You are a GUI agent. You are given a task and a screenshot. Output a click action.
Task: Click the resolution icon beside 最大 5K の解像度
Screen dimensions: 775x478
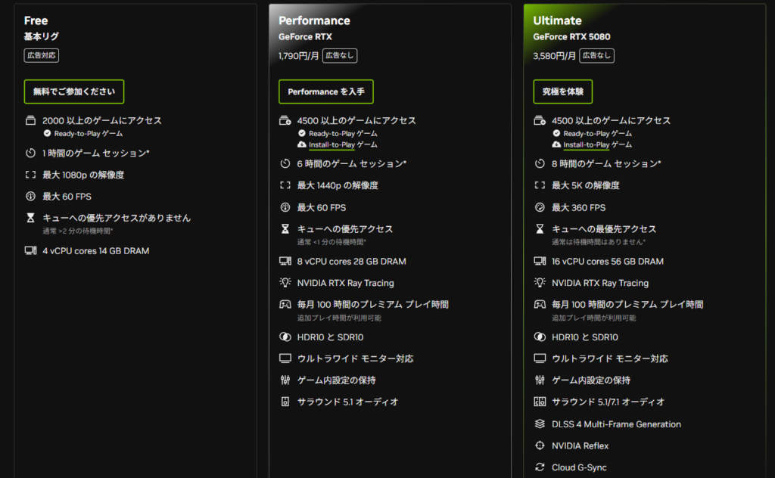tap(540, 185)
